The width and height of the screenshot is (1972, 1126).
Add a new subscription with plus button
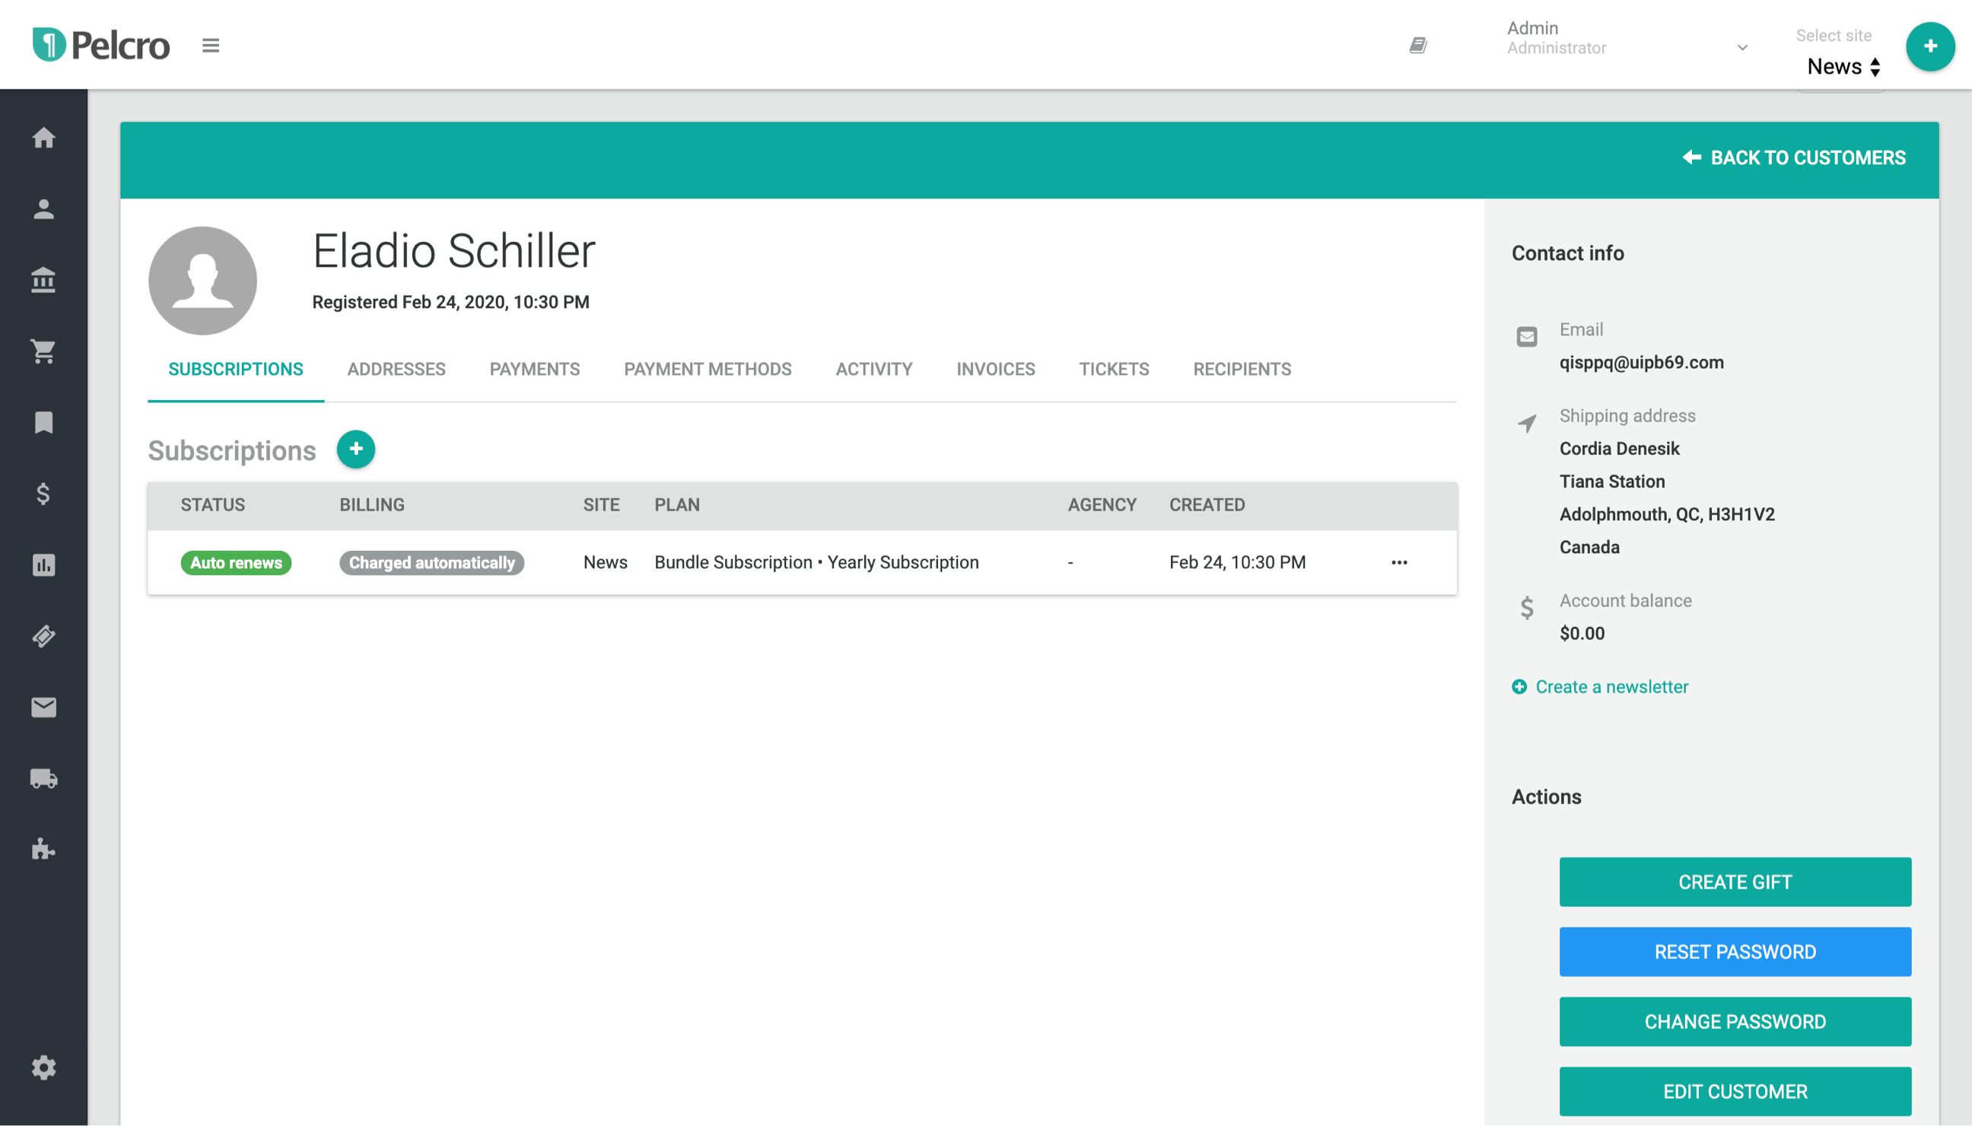(356, 450)
